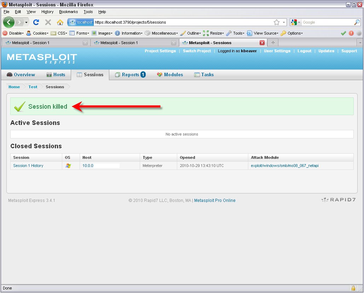Click the stop loading X icon
364x293 pixels.
click(48, 22)
